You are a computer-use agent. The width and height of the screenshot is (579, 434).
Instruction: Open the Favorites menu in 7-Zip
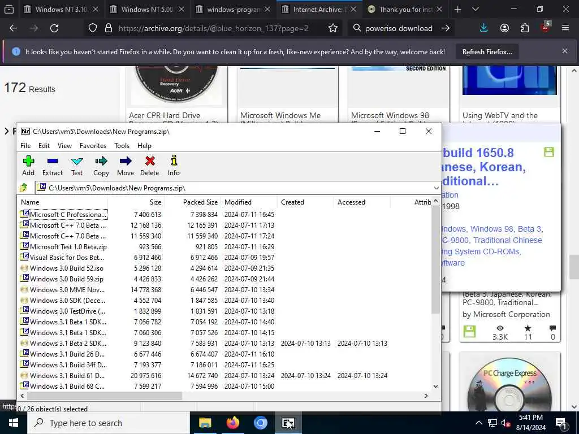93,146
